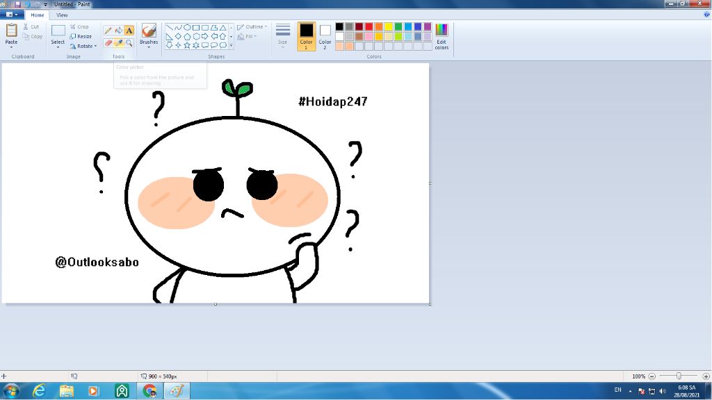
Task: Choose the Right arrow shape
Action: pos(205,36)
